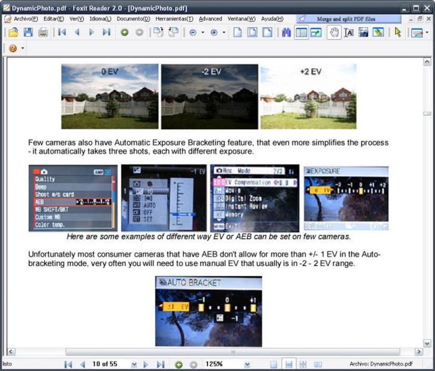
Task: Go to last page in toolbar
Action: 107,32
